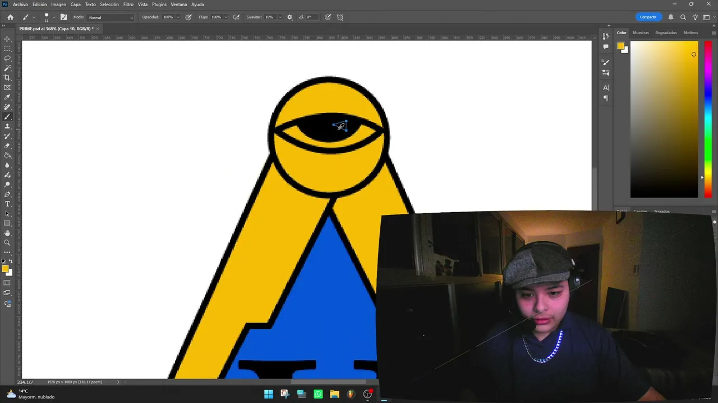Open the Opacidad slider dropdown arrow

tap(178, 17)
